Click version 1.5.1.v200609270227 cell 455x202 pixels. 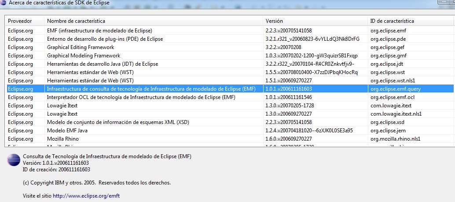point(289,81)
